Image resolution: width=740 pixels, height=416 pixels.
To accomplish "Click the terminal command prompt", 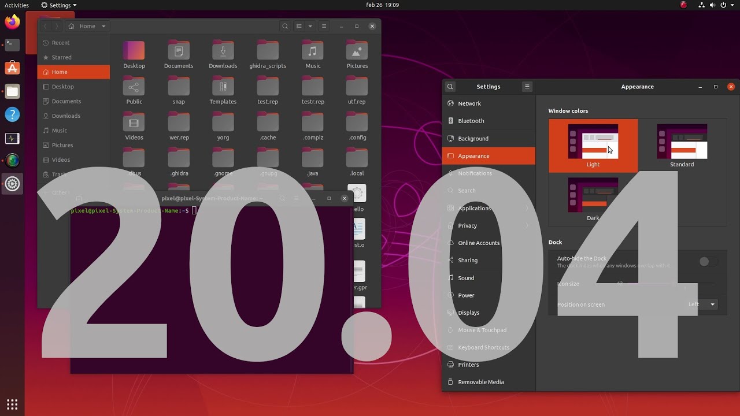I will 134,211.
